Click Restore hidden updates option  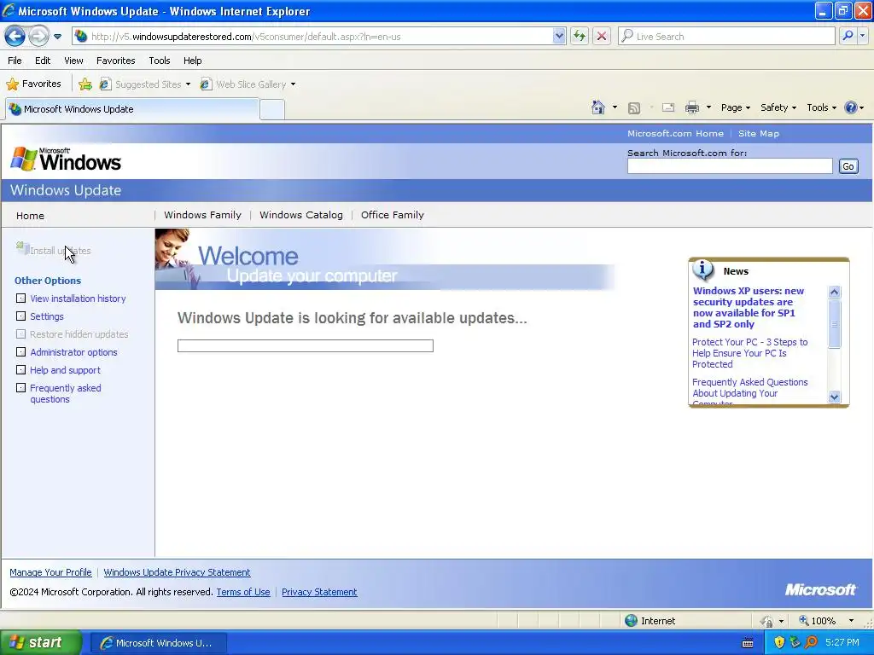click(79, 334)
